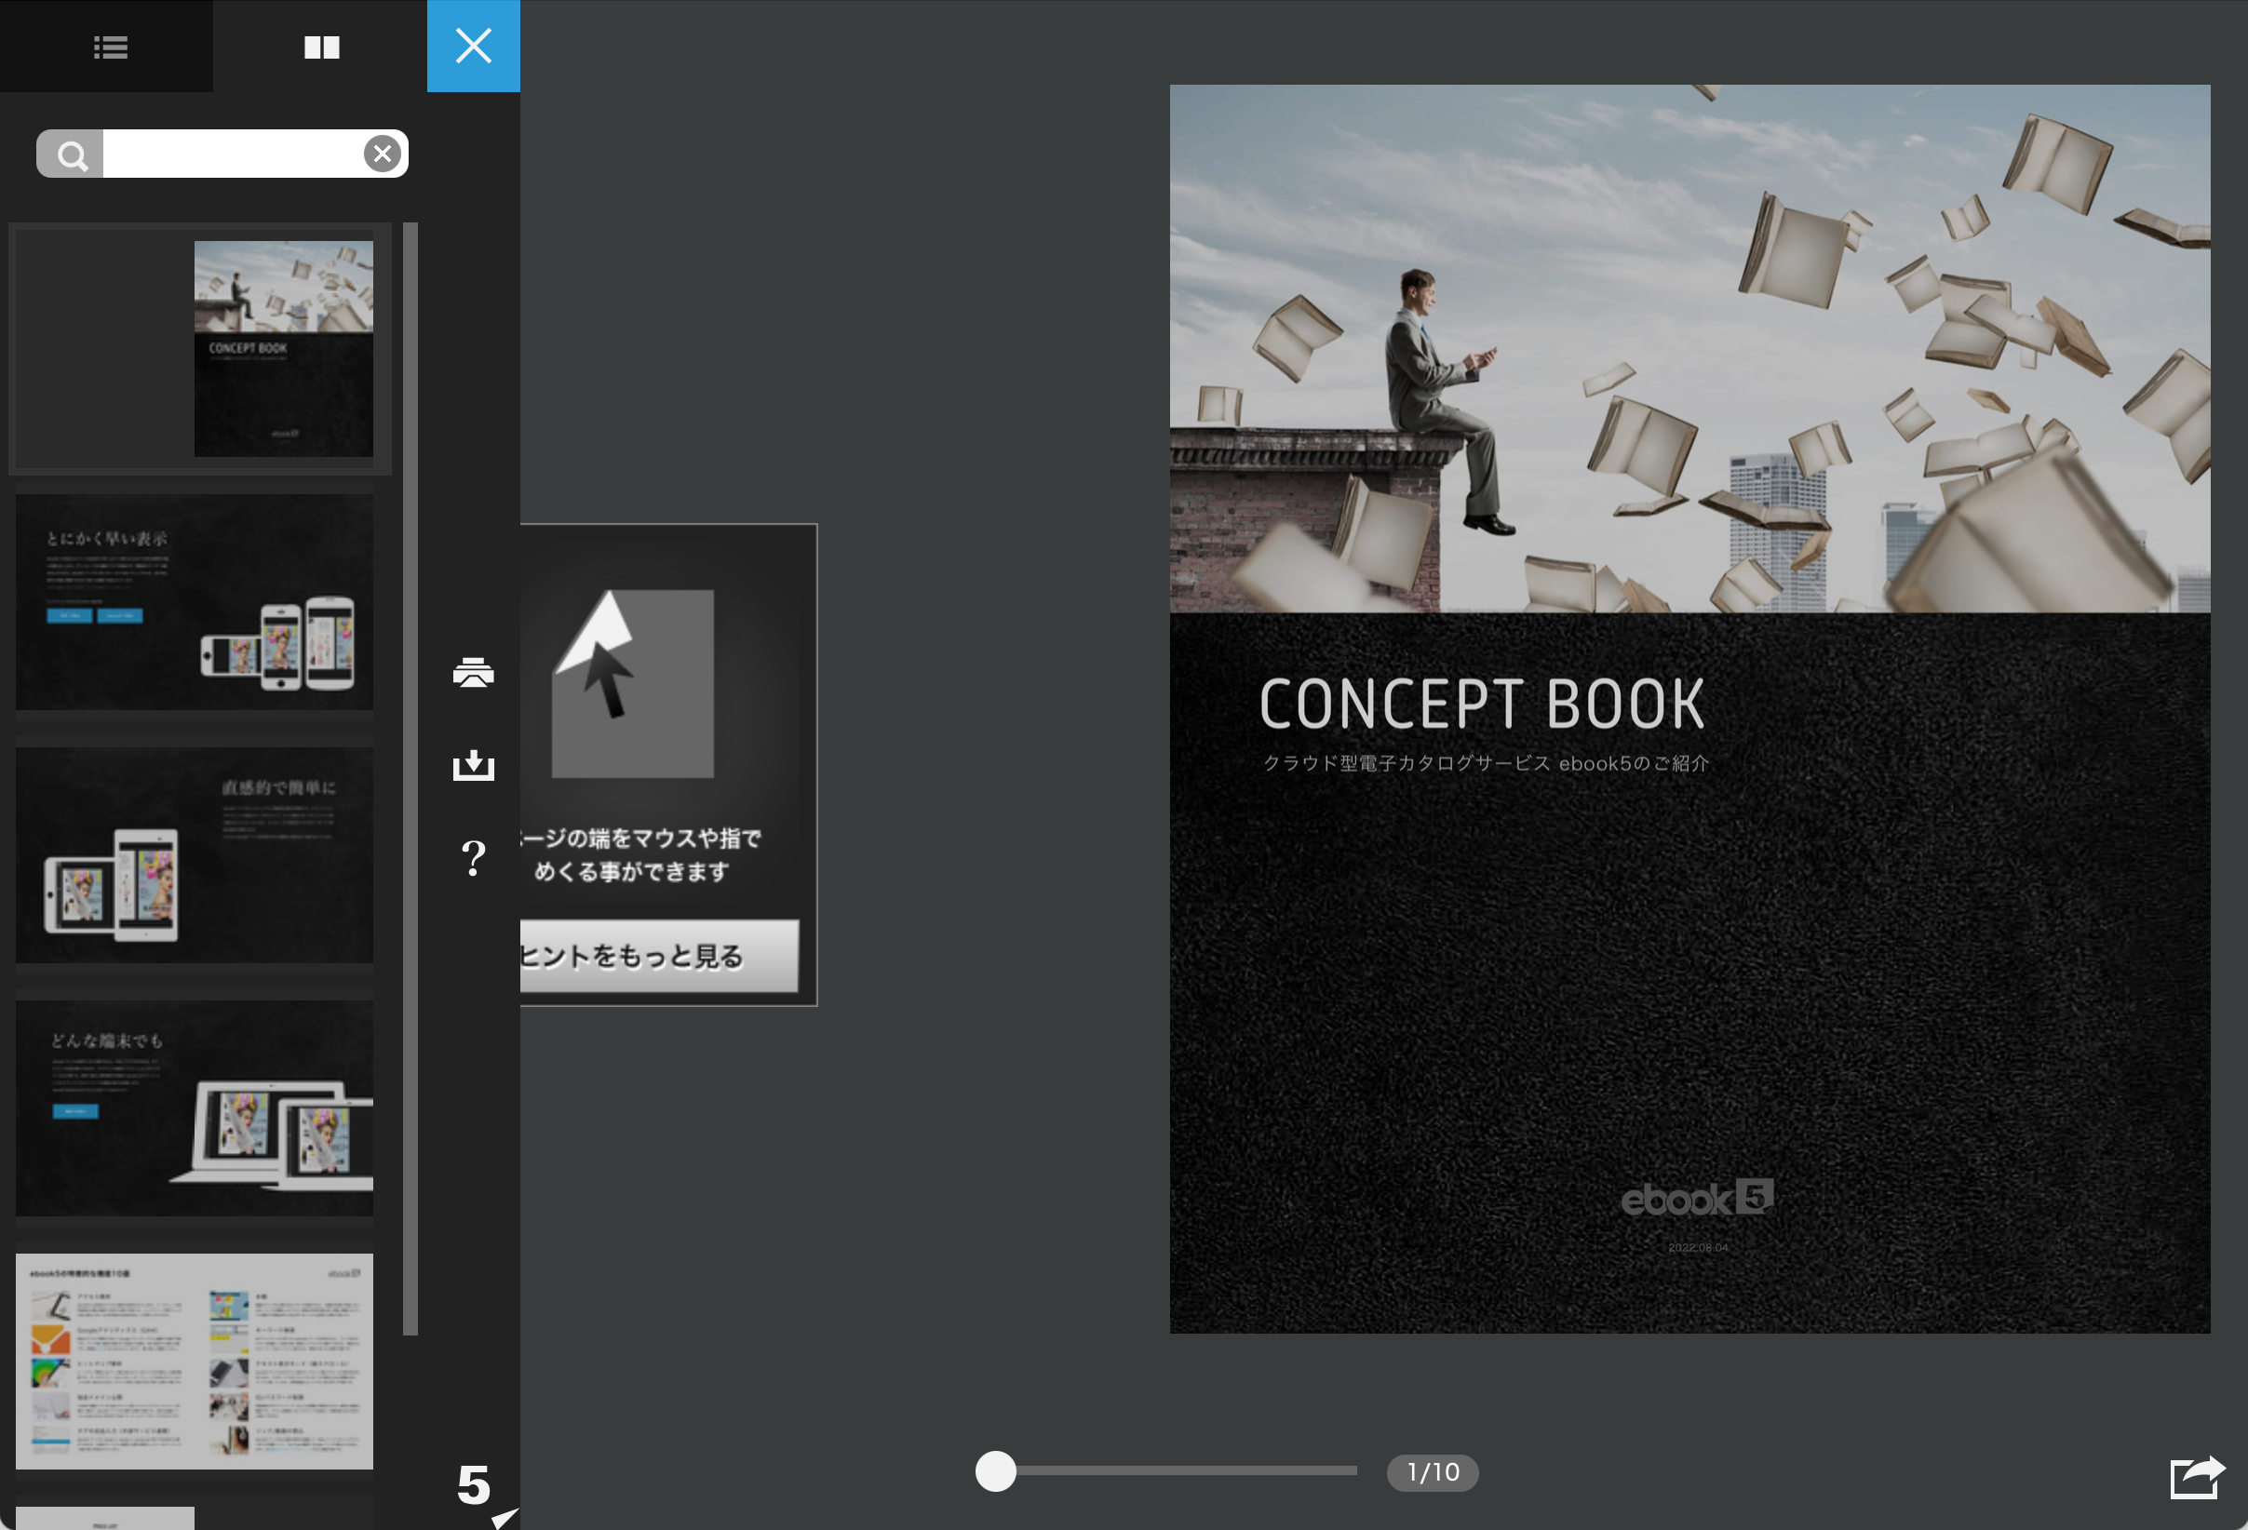Screen dimensions: 2248x1530
Task: Click the ebook5 logo '5' icon
Action: pyautogui.click(x=474, y=1485)
